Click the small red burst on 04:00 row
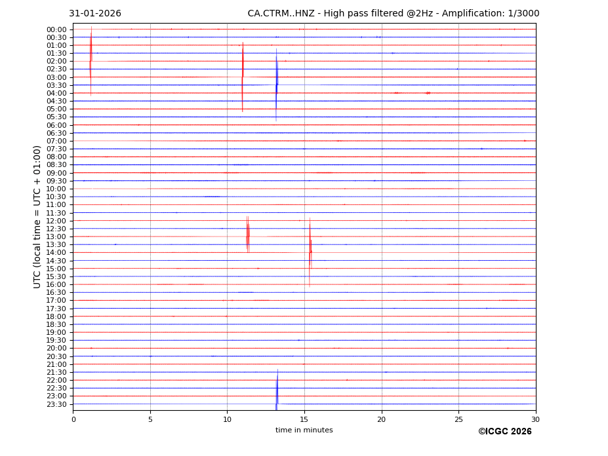The image size is (608, 456). (x=428, y=93)
